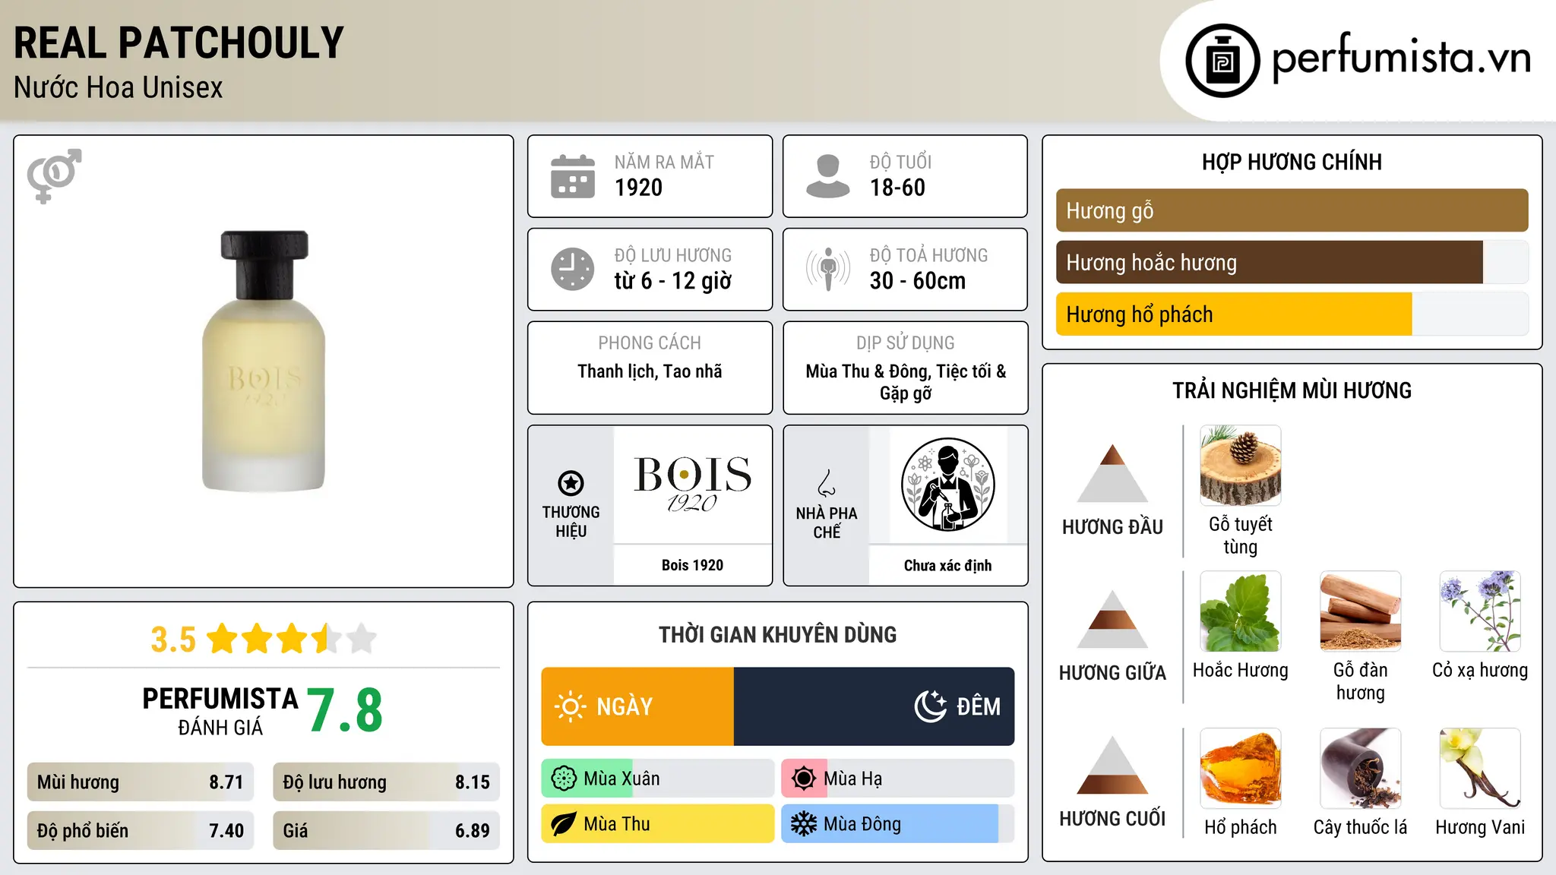Click the sun icon beside Mùa Hạ

[x=804, y=779]
